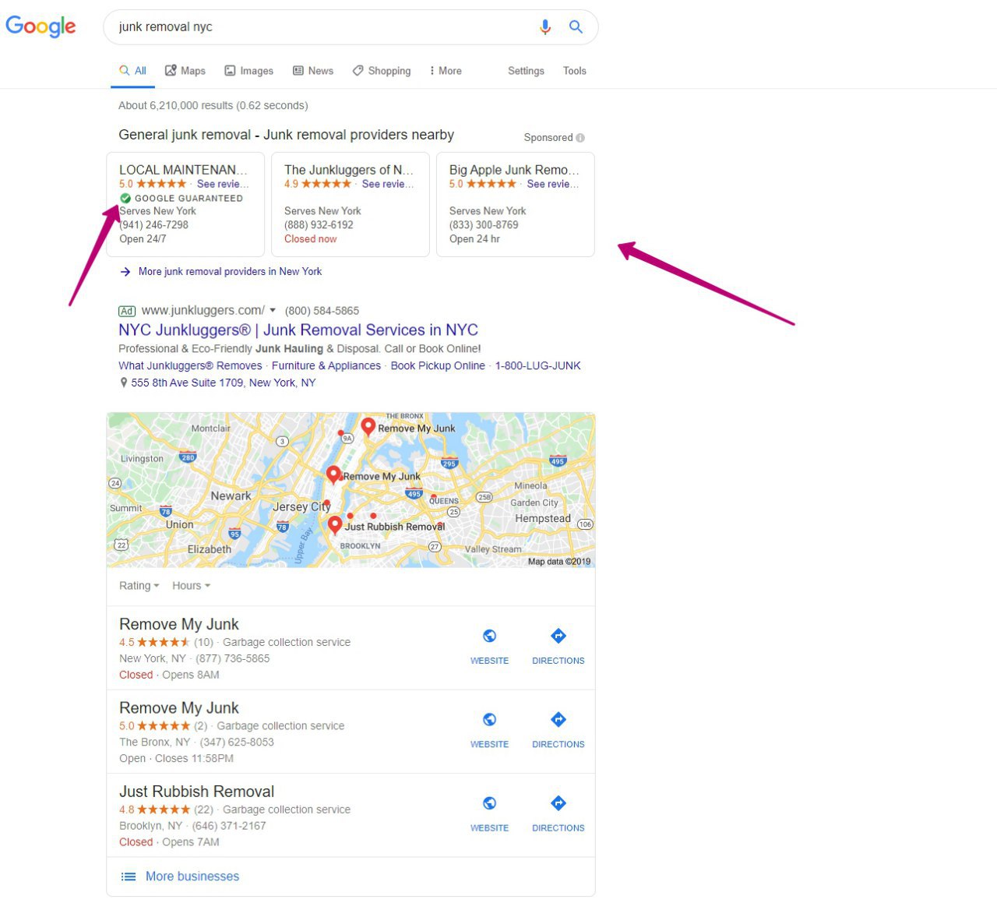Click 'Closed now' on Junkluggers card

point(311,239)
